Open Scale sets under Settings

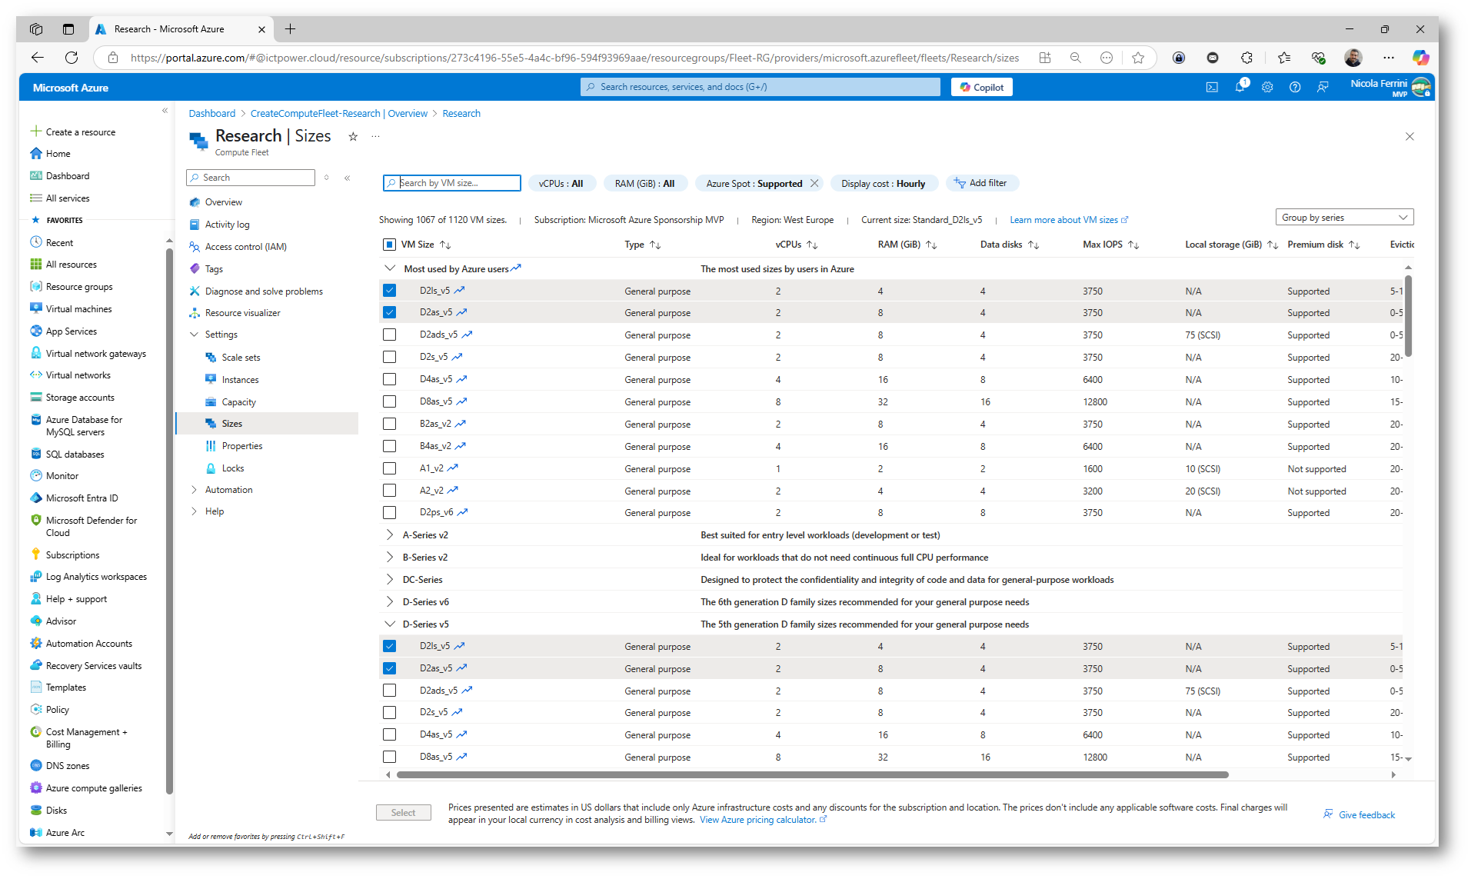(241, 358)
